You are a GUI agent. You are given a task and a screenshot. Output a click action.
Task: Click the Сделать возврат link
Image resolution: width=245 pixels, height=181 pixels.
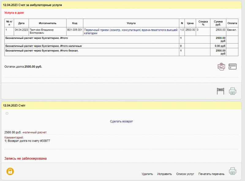click(121, 121)
